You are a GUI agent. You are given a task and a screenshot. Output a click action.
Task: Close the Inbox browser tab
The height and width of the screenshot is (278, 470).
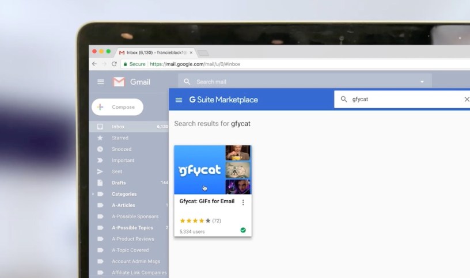(x=191, y=53)
